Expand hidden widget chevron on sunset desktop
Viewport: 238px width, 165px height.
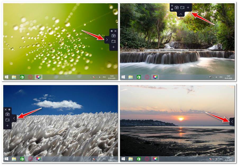232,121
